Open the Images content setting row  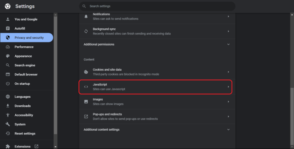157,102
